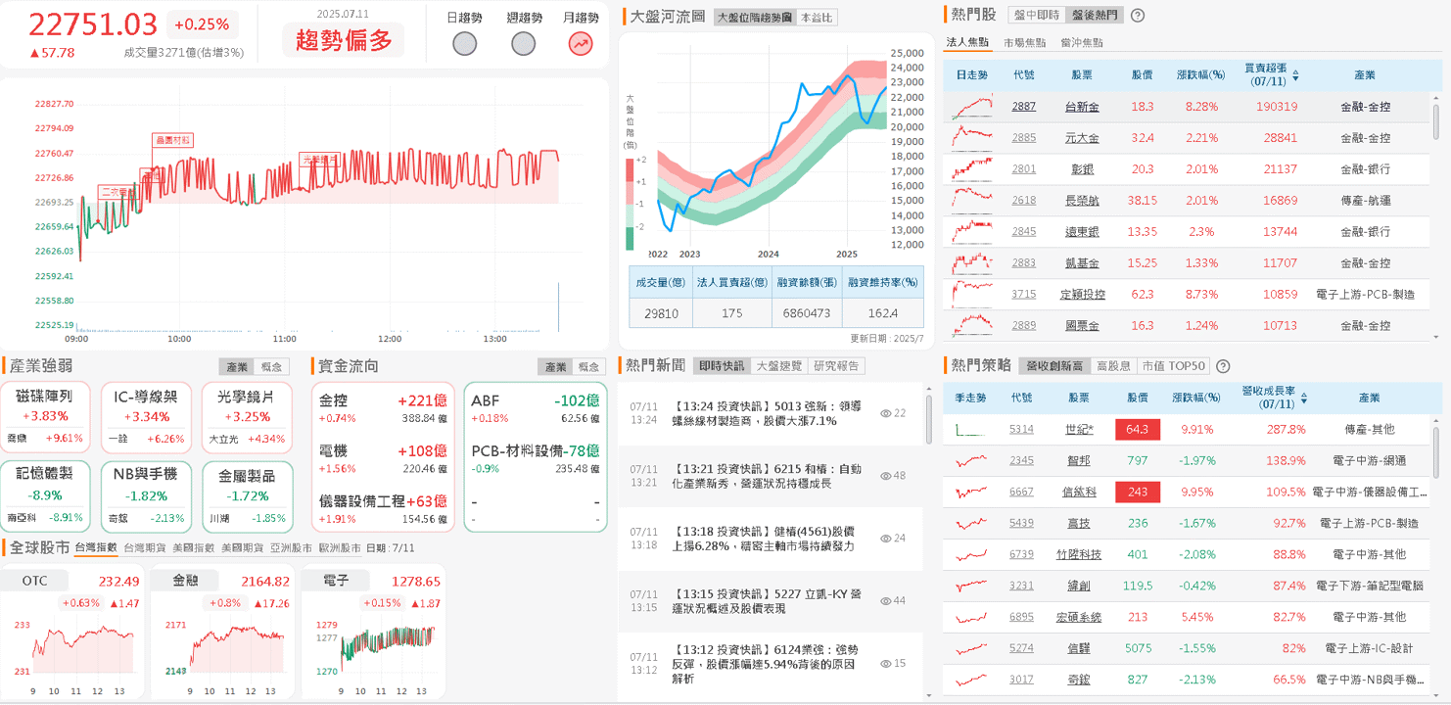
Task: Open the 智邦 quarterly trend sparkline
Action: coord(972,460)
